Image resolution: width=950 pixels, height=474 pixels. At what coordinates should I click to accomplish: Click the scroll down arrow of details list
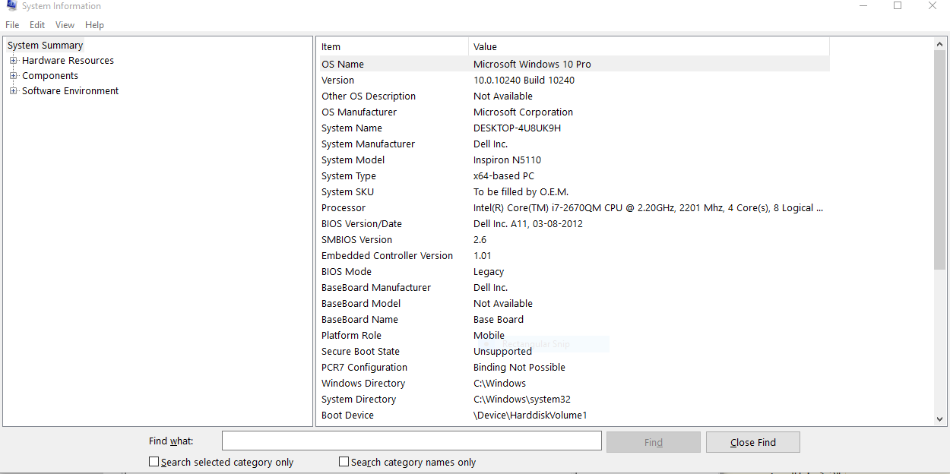click(940, 419)
